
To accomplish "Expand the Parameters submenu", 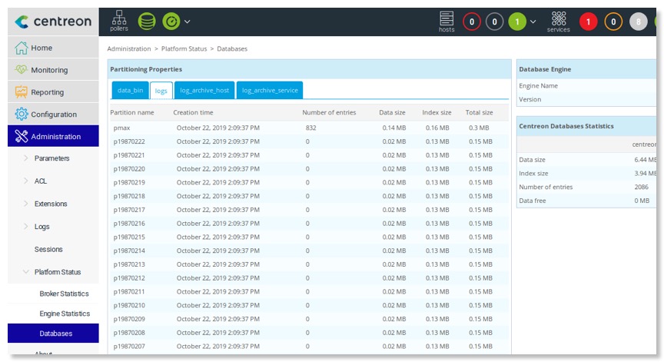I will click(51, 158).
